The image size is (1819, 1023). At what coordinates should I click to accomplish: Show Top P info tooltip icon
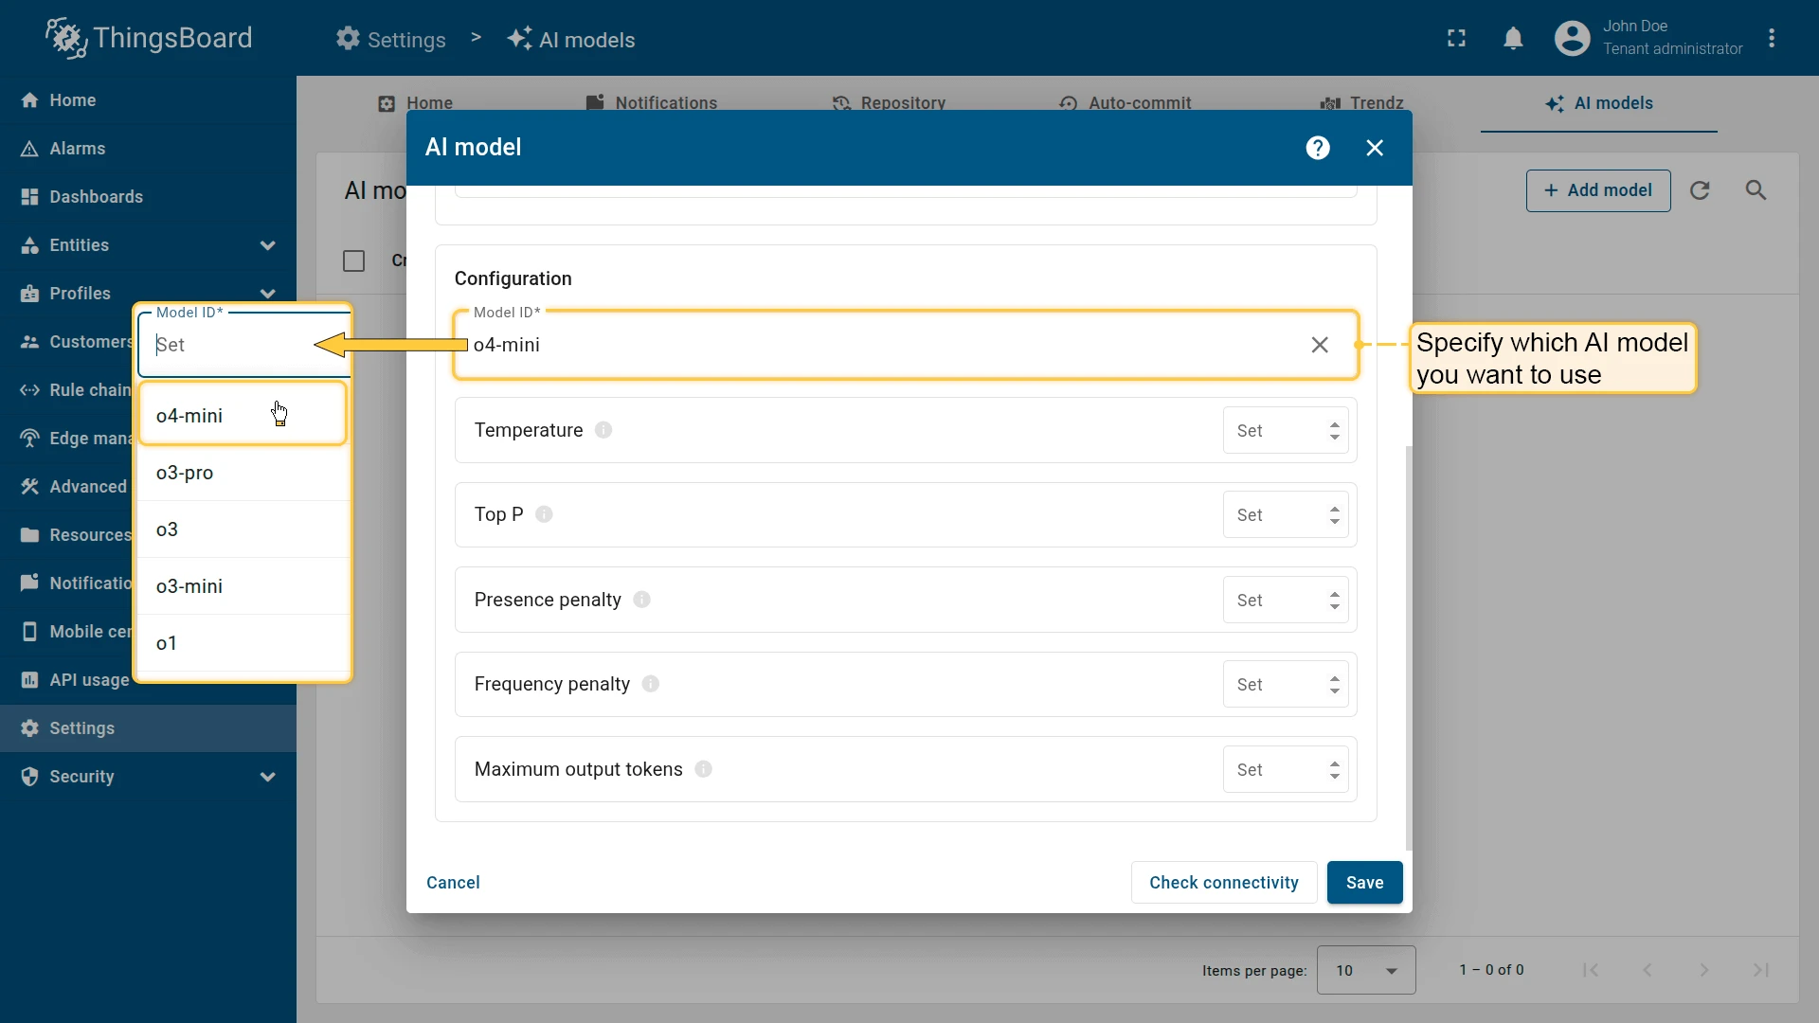click(x=544, y=514)
